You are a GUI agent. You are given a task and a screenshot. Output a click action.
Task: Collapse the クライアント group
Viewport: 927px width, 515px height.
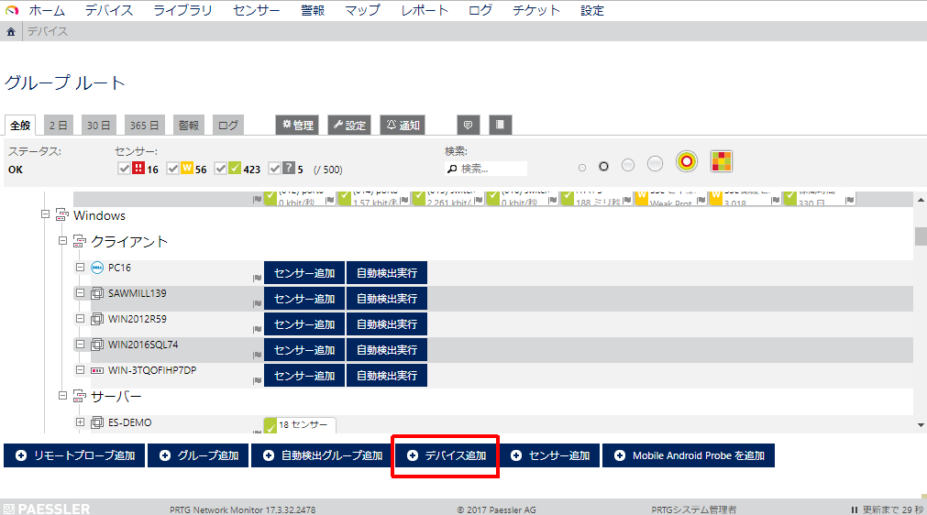[62, 240]
